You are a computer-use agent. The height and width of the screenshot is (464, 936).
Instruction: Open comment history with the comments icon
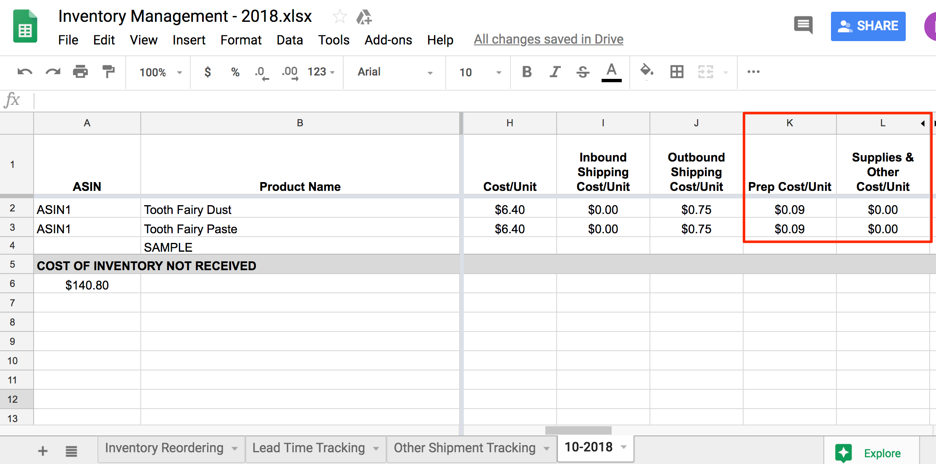pyautogui.click(x=803, y=26)
